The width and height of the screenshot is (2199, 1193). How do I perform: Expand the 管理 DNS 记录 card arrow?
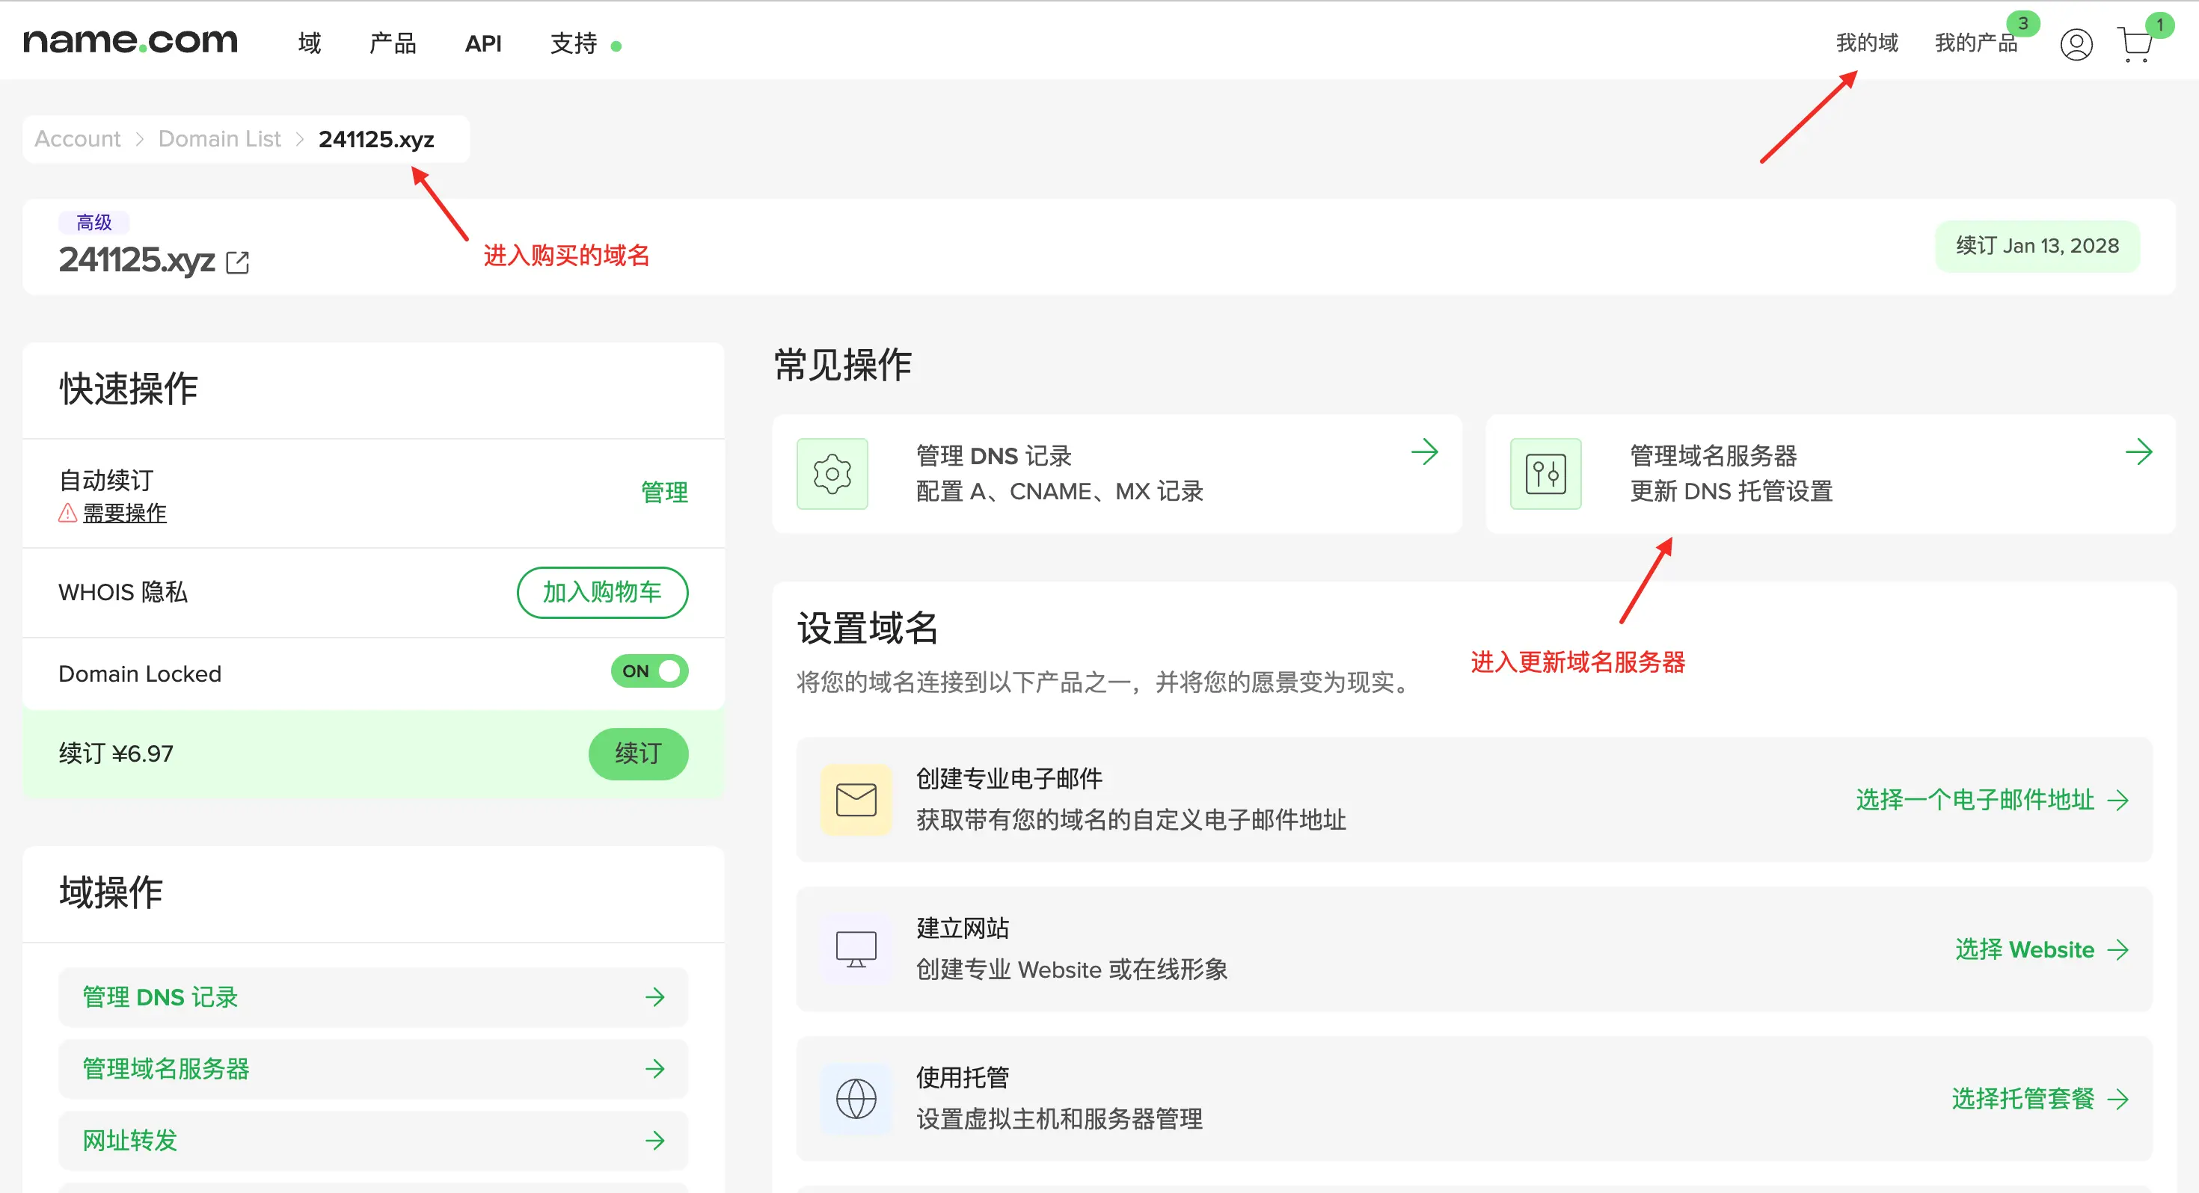point(1424,452)
